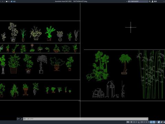
Task: Click the command line customize wrench icon
Action: 21,119
